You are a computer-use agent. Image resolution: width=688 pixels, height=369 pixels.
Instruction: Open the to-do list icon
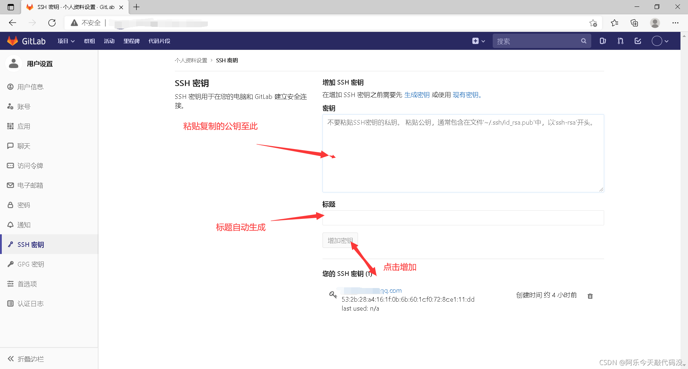pos(638,41)
